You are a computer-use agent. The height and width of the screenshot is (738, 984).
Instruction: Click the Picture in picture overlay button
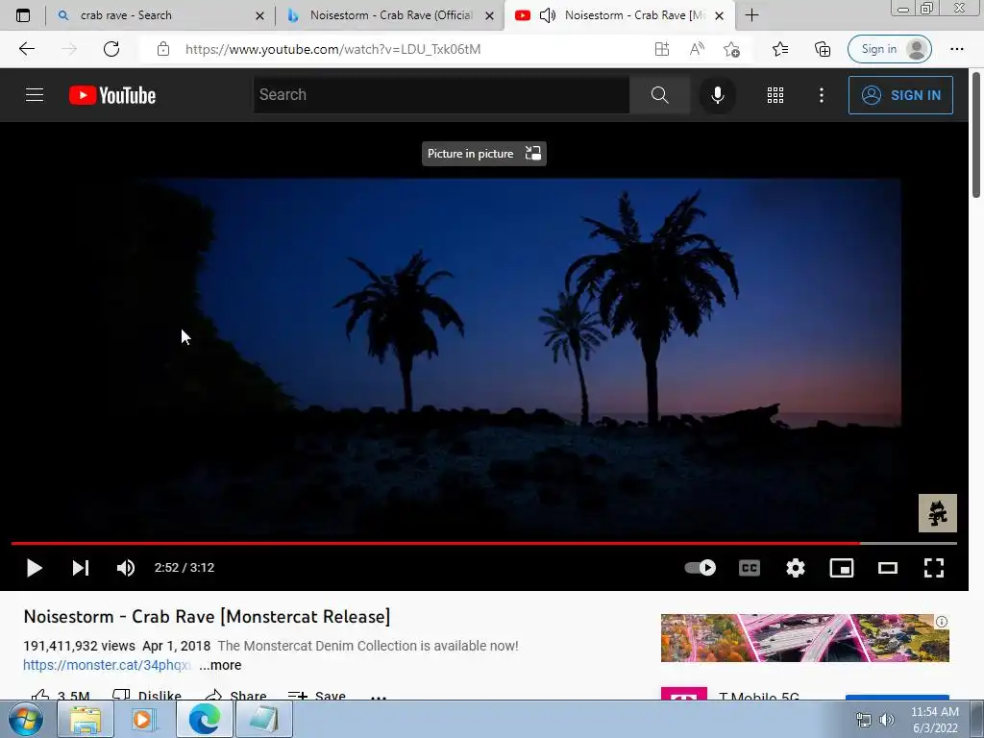point(484,154)
